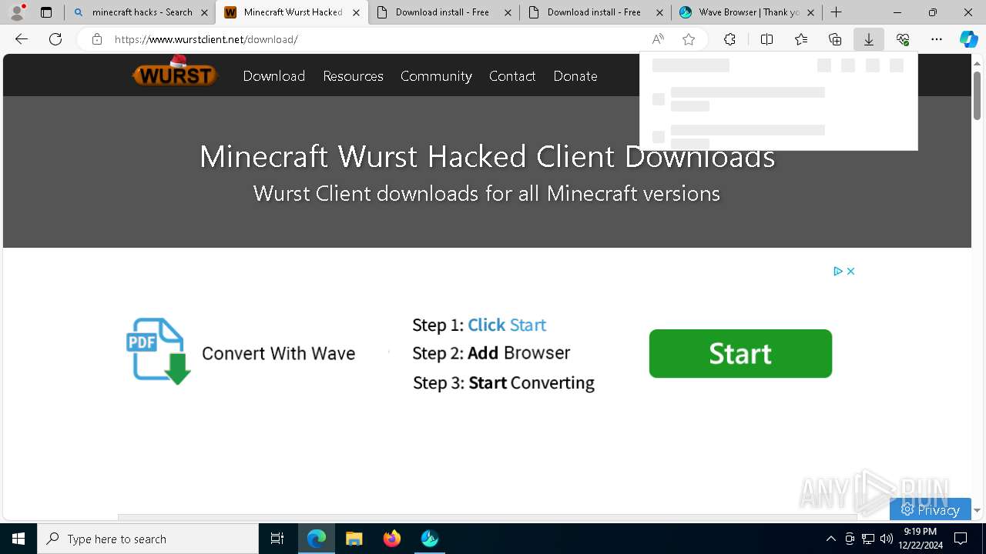The image size is (986, 554).
Task: Open Read aloud in address bar
Action: tap(658, 39)
